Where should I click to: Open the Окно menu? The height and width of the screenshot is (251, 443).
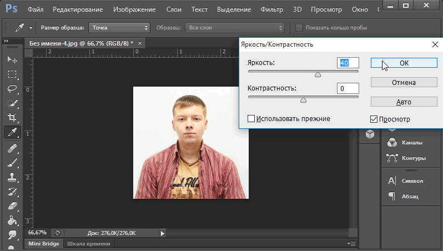360,9
